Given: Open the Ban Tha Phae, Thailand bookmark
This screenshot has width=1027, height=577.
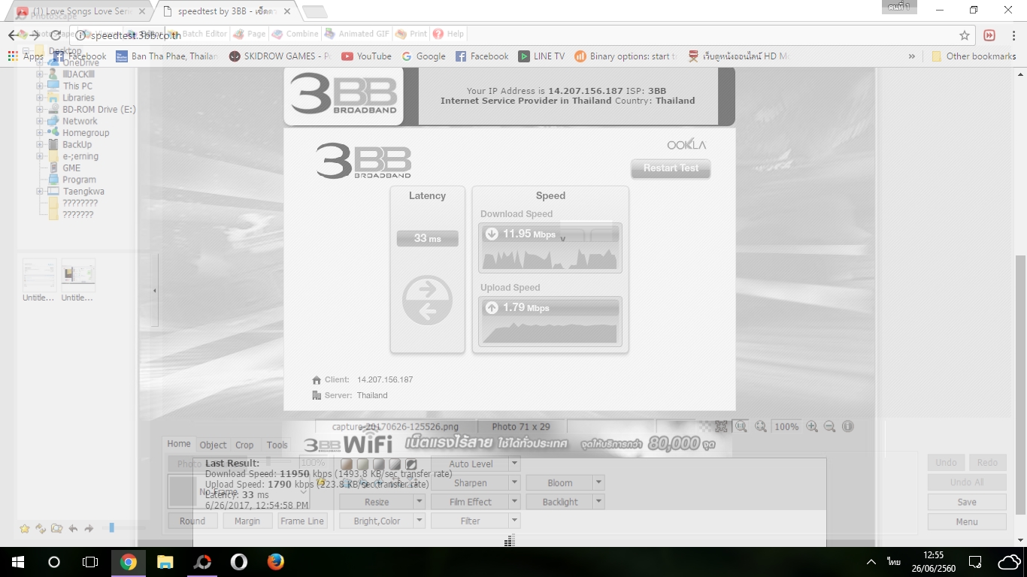Looking at the screenshot, I should (x=167, y=56).
